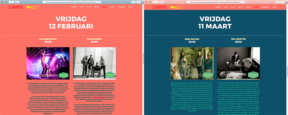Toggle sidebar in the right Safari window
Image resolution: width=288 pixels, height=115 pixels.
pyautogui.click(x=162, y=2)
